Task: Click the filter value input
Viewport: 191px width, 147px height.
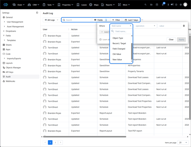Action: pos(169,26)
